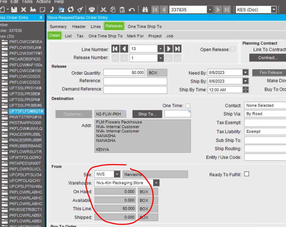
Task: Click the Cut scissors icon
Action: point(103,10)
